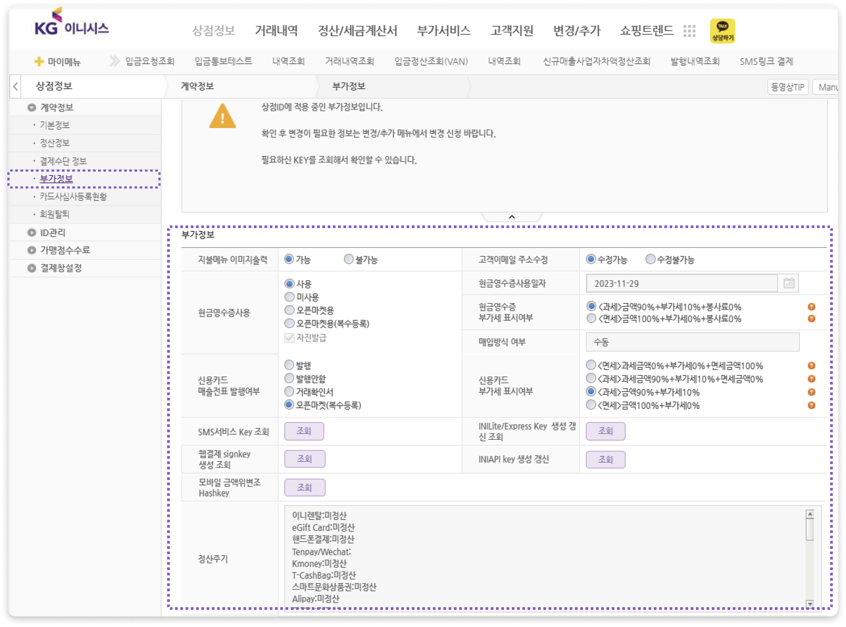Expand the ID관리 sidebar section
This screenshot has width=846, height=627.
tap(31, 232)
